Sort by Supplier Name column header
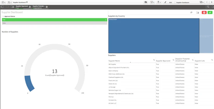 point(114,61)
